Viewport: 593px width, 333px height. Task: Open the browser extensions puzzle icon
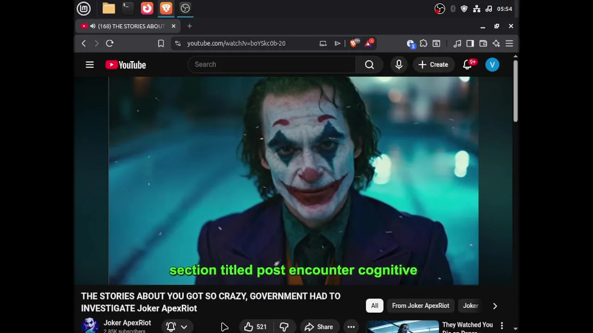(423, 43)
